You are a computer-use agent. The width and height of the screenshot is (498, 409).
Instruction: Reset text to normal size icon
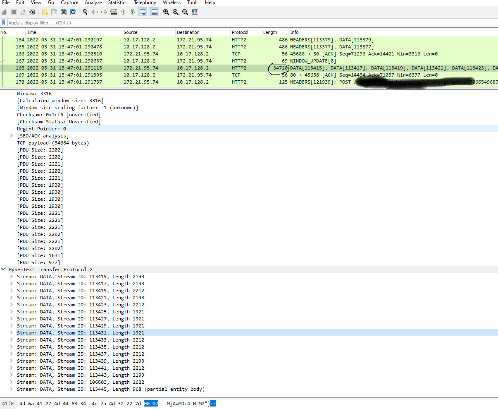click(185, 12)
